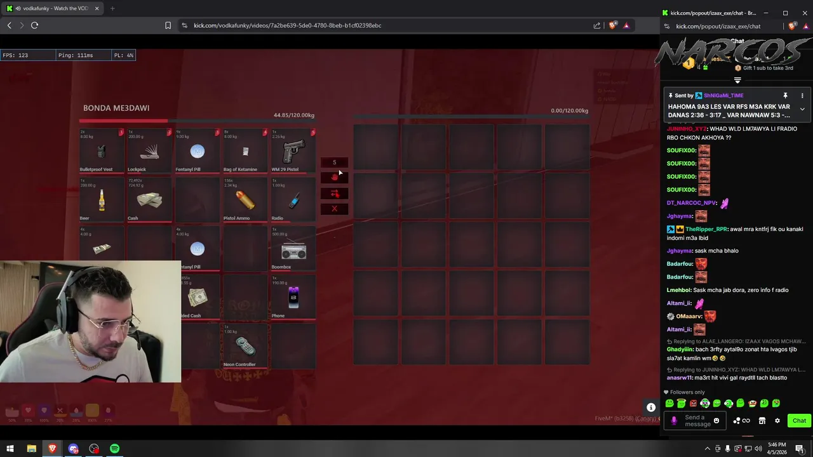
Task: Open ShNiGaMi_TIME user profile
Action: 723,95
